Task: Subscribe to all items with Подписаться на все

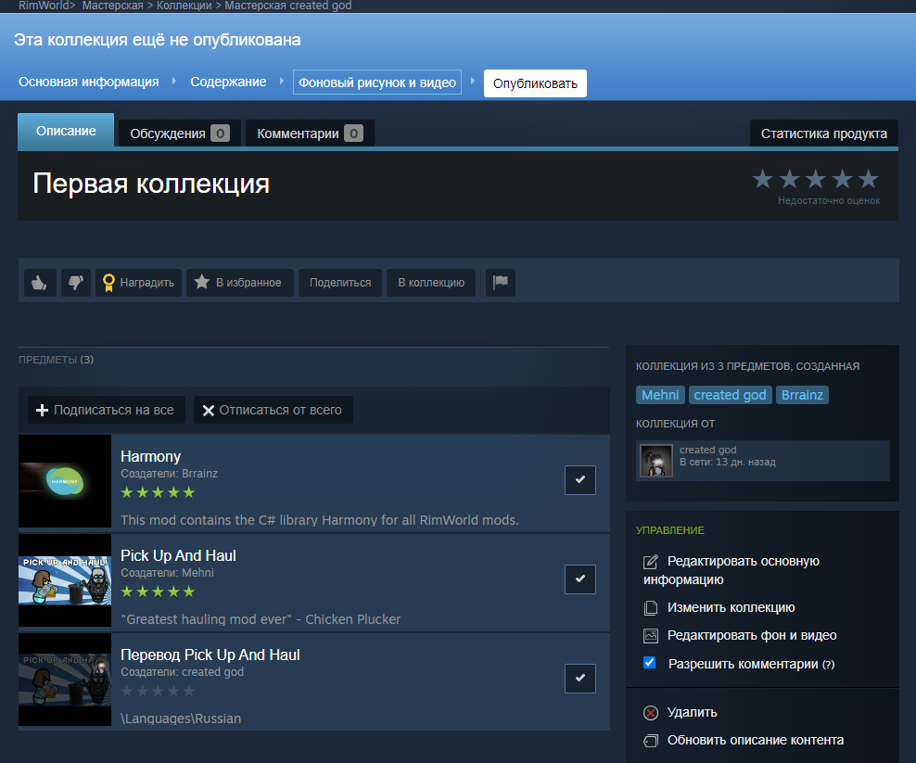Action: 107,410
